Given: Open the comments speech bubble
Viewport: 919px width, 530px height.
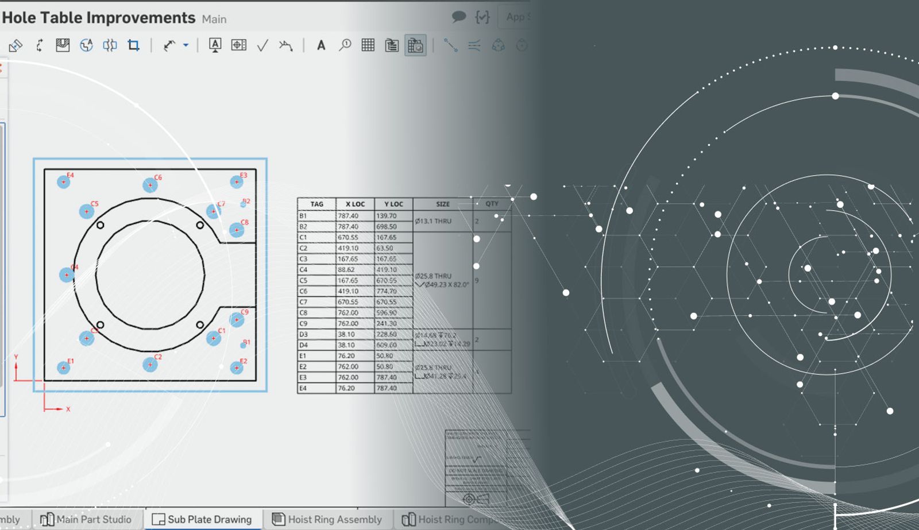Looking at the screenshot, I should (x=458, y=17).
